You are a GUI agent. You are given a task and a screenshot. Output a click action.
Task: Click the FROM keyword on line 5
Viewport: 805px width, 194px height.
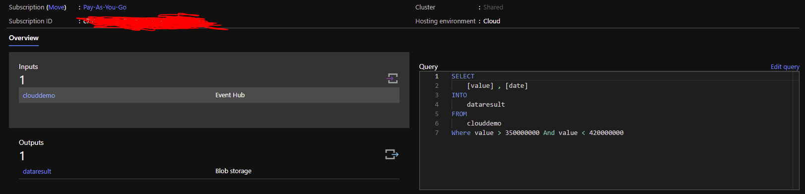(x=459, y=114)
